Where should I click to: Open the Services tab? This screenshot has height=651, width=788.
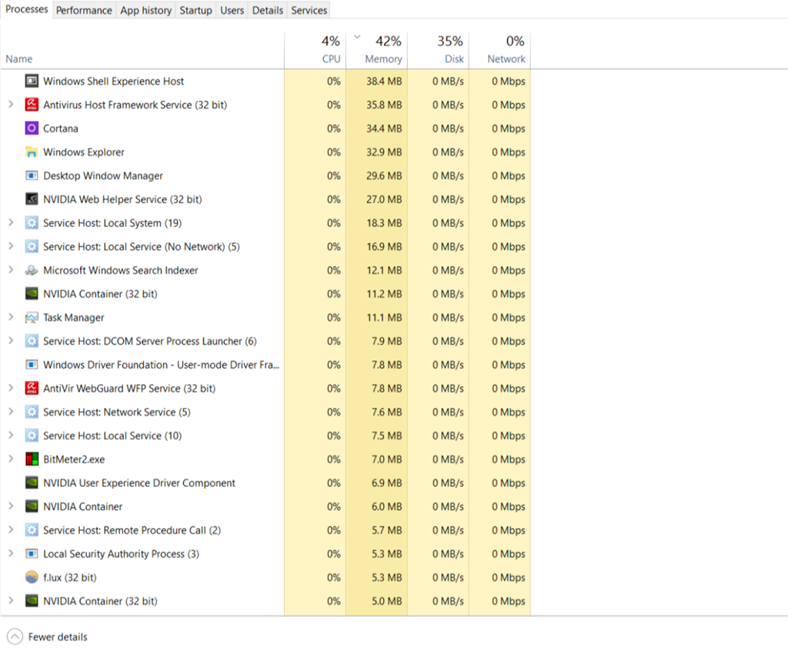[309, 10]
